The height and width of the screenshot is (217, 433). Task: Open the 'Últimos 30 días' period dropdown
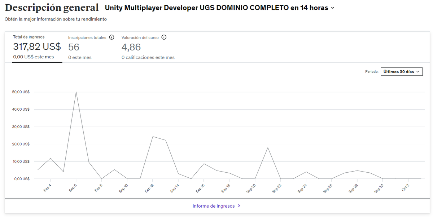tap(401, 72)
